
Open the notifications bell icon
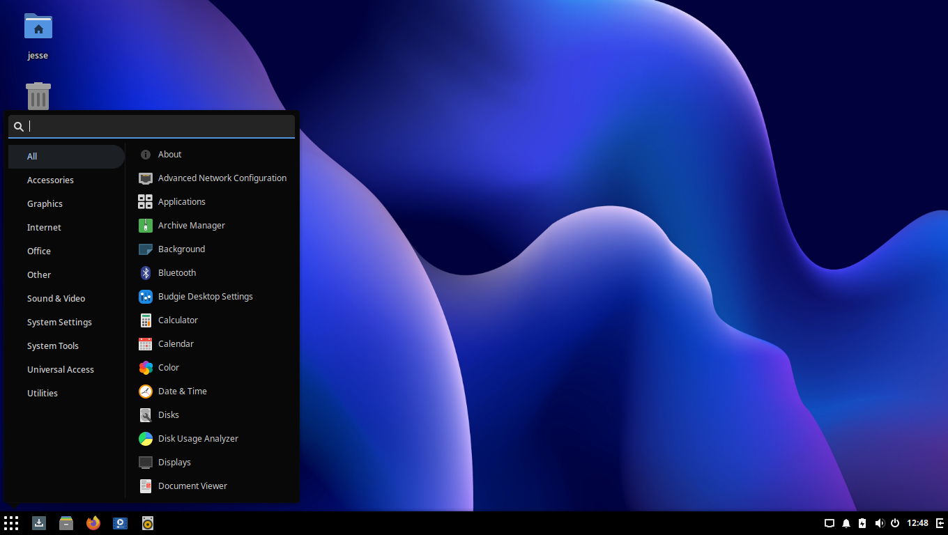pyautogui.click(x=846, y=523)
